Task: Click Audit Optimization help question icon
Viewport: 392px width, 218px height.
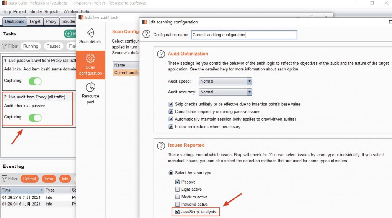Action: [161, 54]
